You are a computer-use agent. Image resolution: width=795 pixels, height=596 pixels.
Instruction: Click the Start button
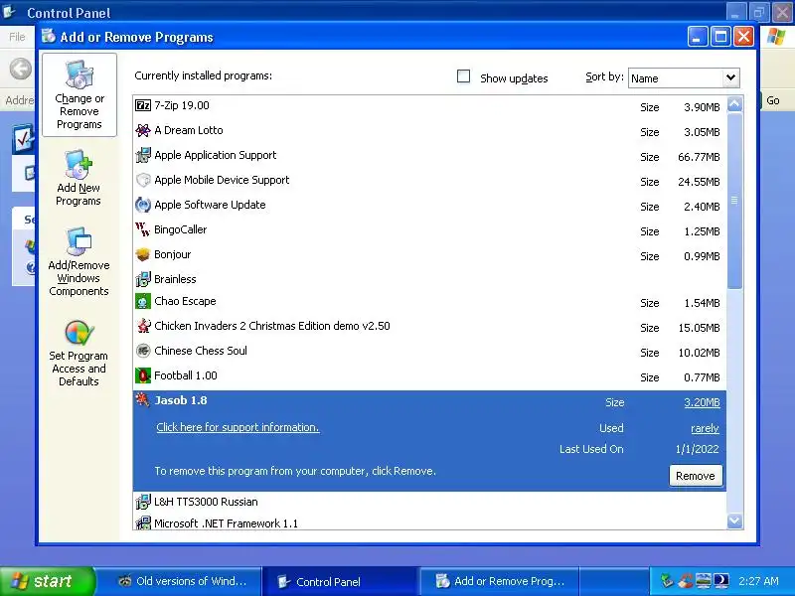47,581
